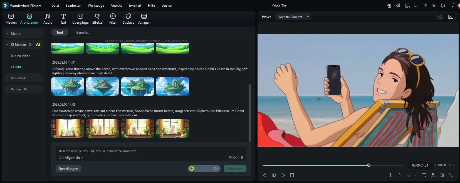Viewport: 460px width, 183px height.
Task: Open the apps grid icon
Action: pos(452,6)
